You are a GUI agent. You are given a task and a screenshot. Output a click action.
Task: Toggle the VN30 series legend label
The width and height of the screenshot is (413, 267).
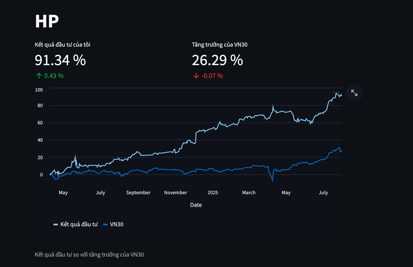tap(117, 224)
